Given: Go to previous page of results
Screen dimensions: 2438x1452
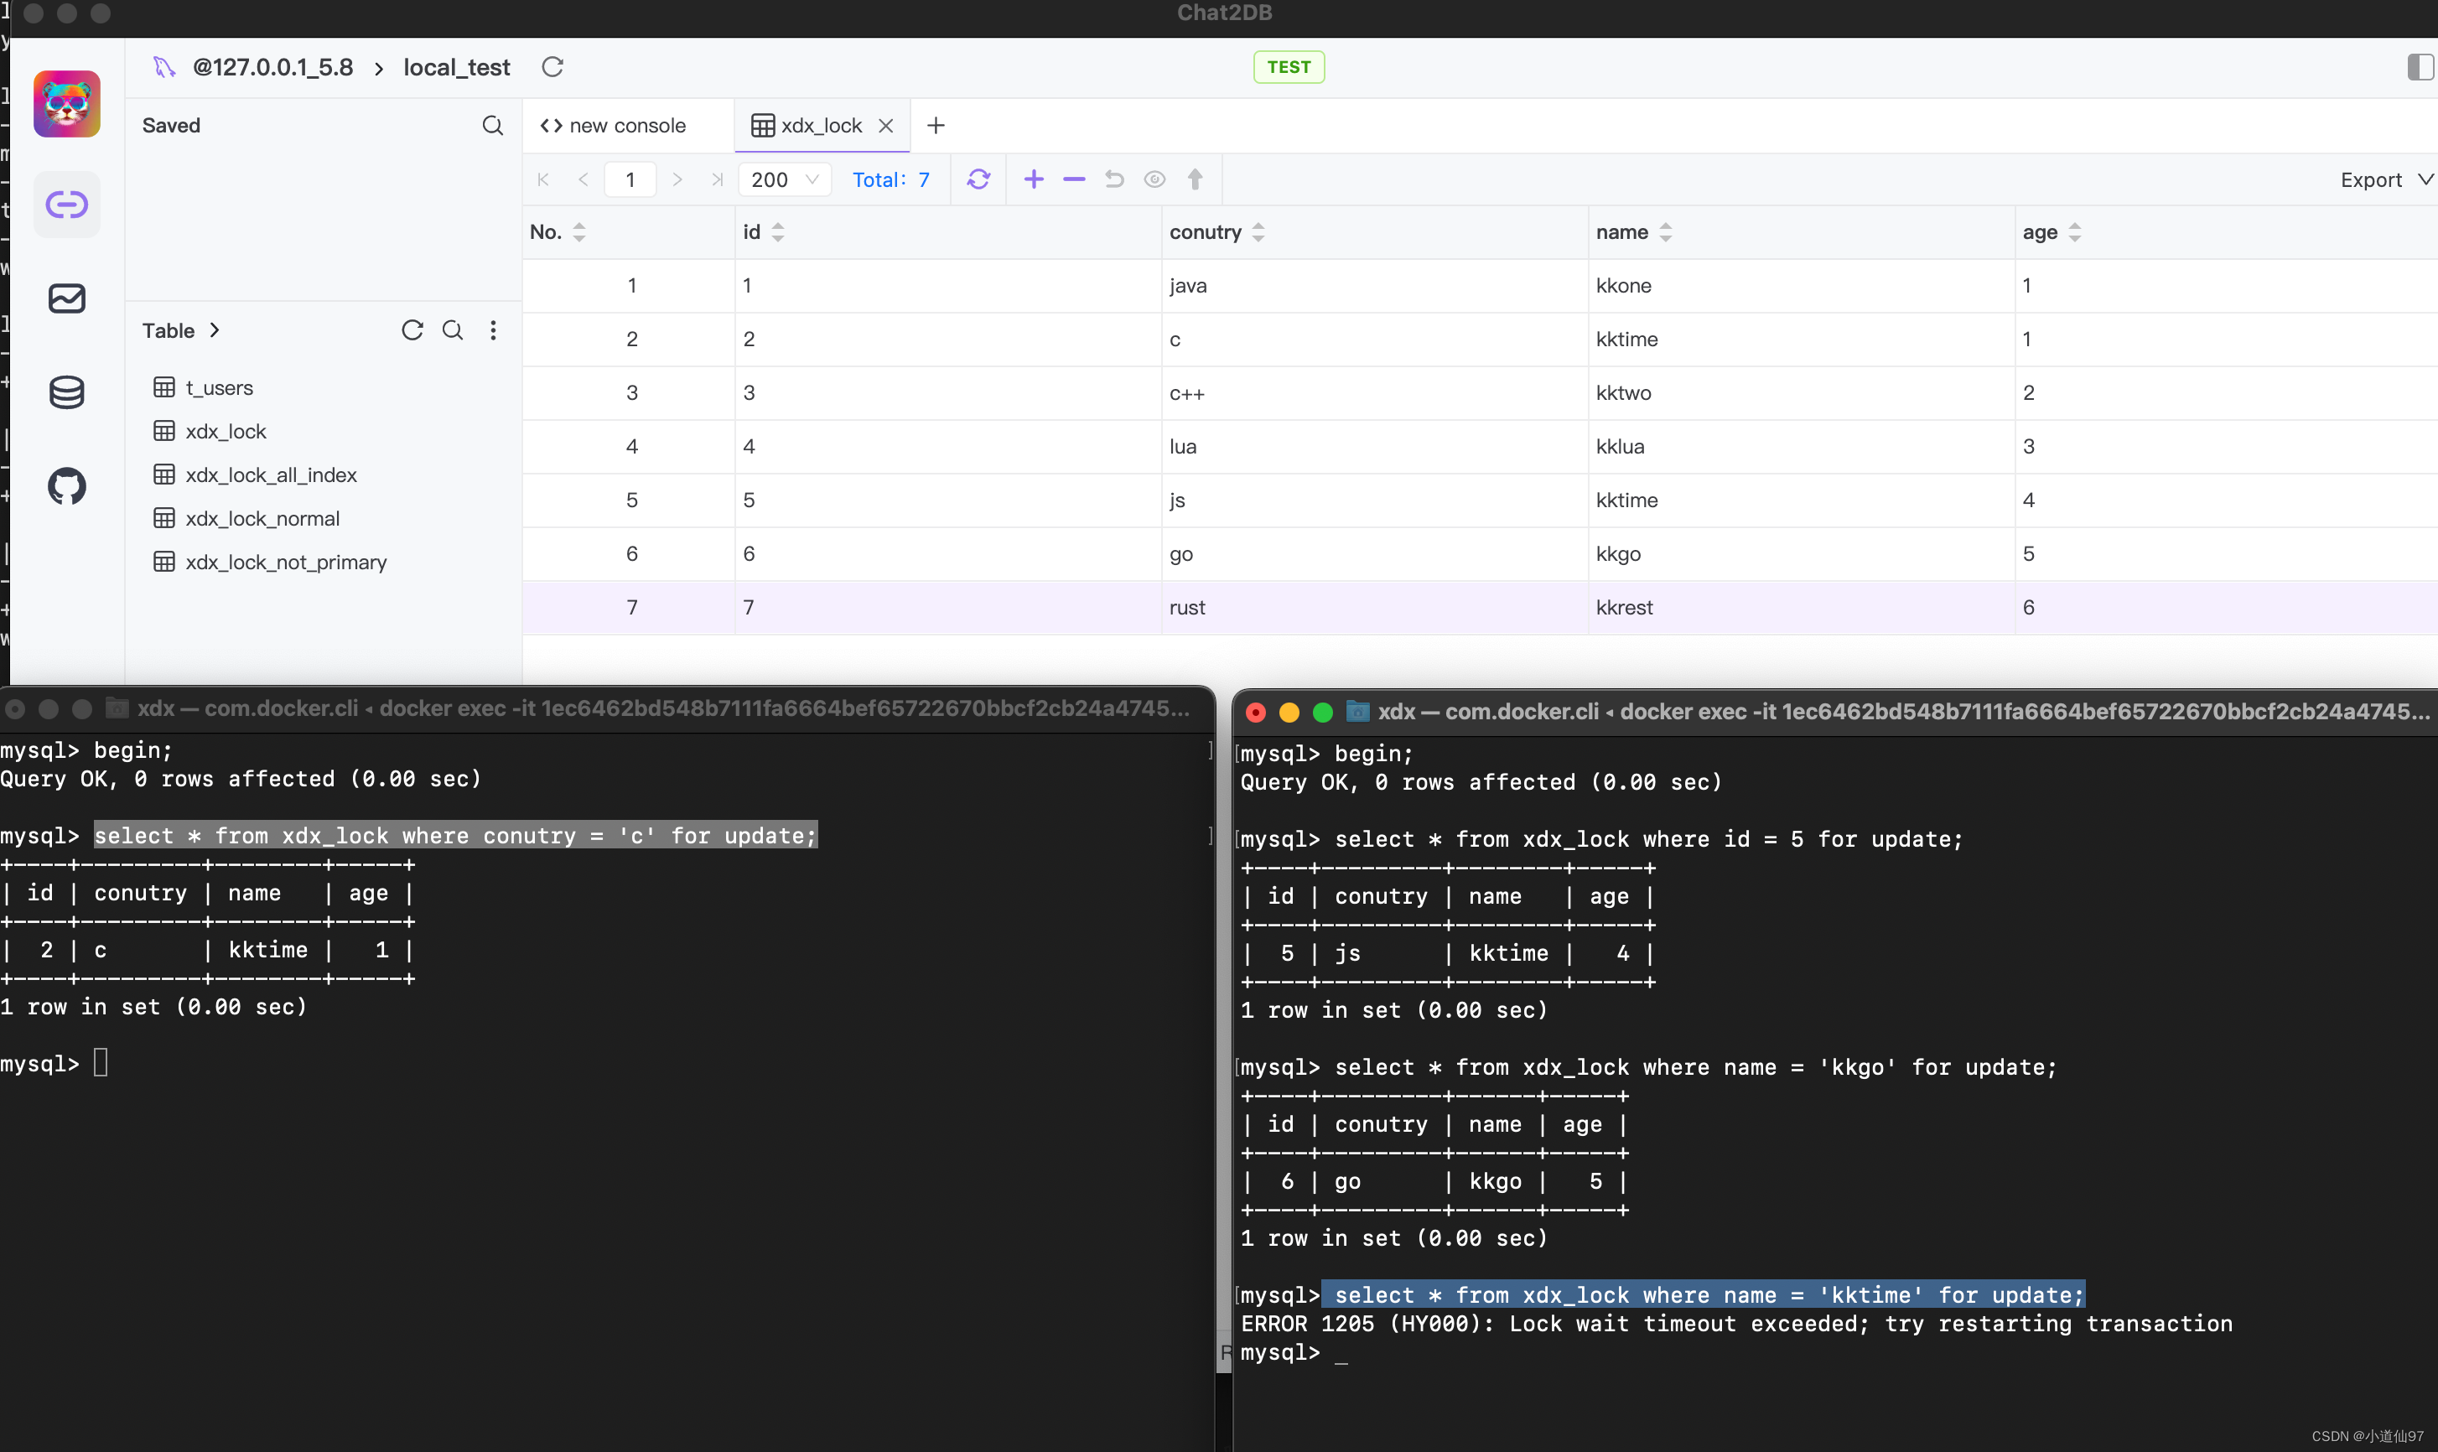Looking at the screenshot, I should click(583, 179).
